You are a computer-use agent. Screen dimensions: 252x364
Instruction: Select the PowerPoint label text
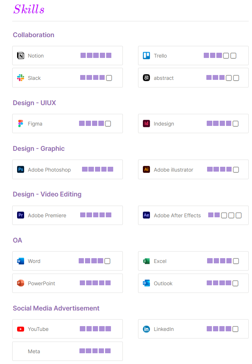tap(42, 283)
